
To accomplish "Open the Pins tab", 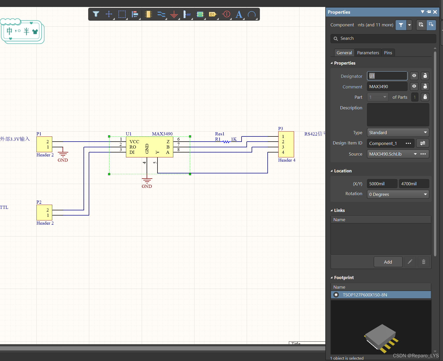I will (x=388, y=53).
